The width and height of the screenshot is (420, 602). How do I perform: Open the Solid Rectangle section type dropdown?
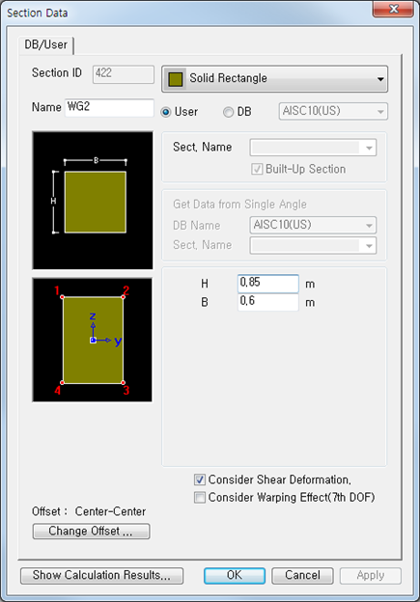pyautogui.click(x=274, y=79)
